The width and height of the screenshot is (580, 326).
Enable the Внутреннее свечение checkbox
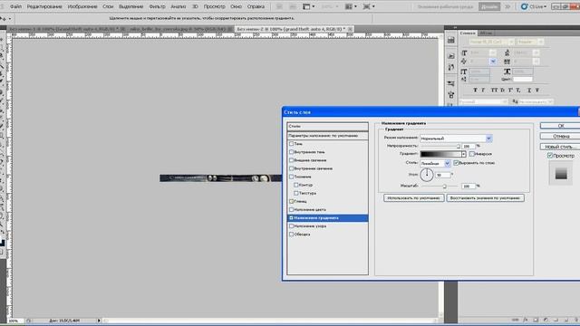point(291,168)
